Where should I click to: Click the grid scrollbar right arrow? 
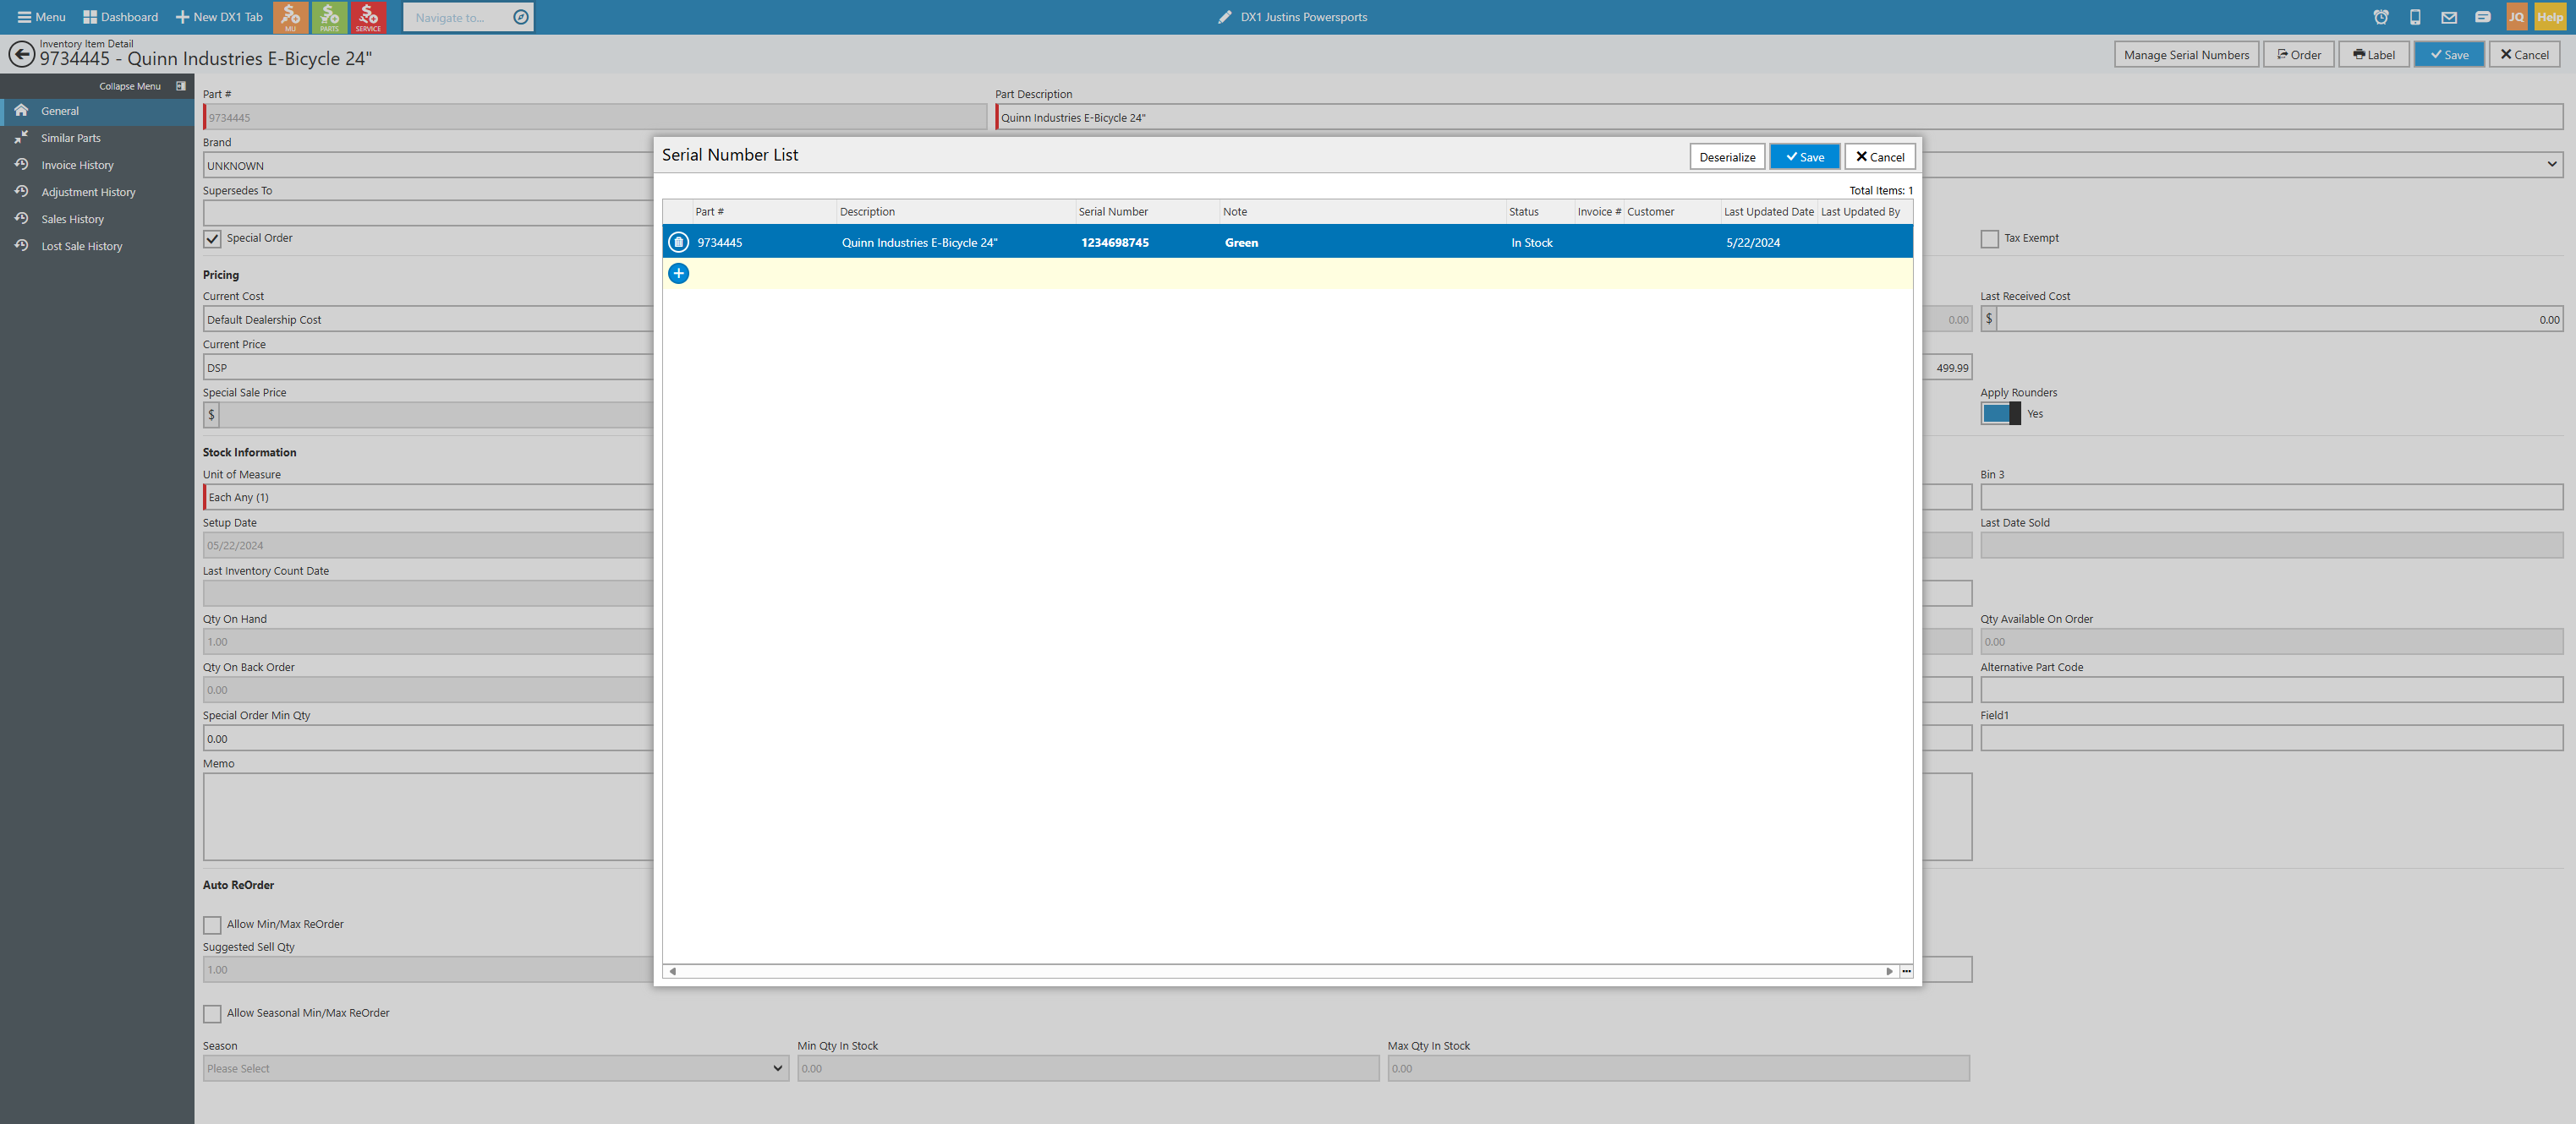click(x=1889, y=971)
